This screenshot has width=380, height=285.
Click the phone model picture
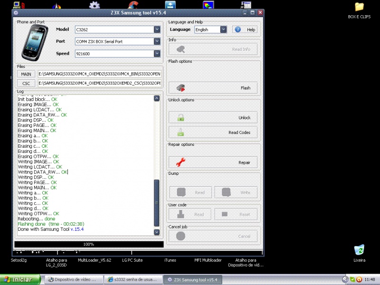pyautogui.click(x=35, y=43)
